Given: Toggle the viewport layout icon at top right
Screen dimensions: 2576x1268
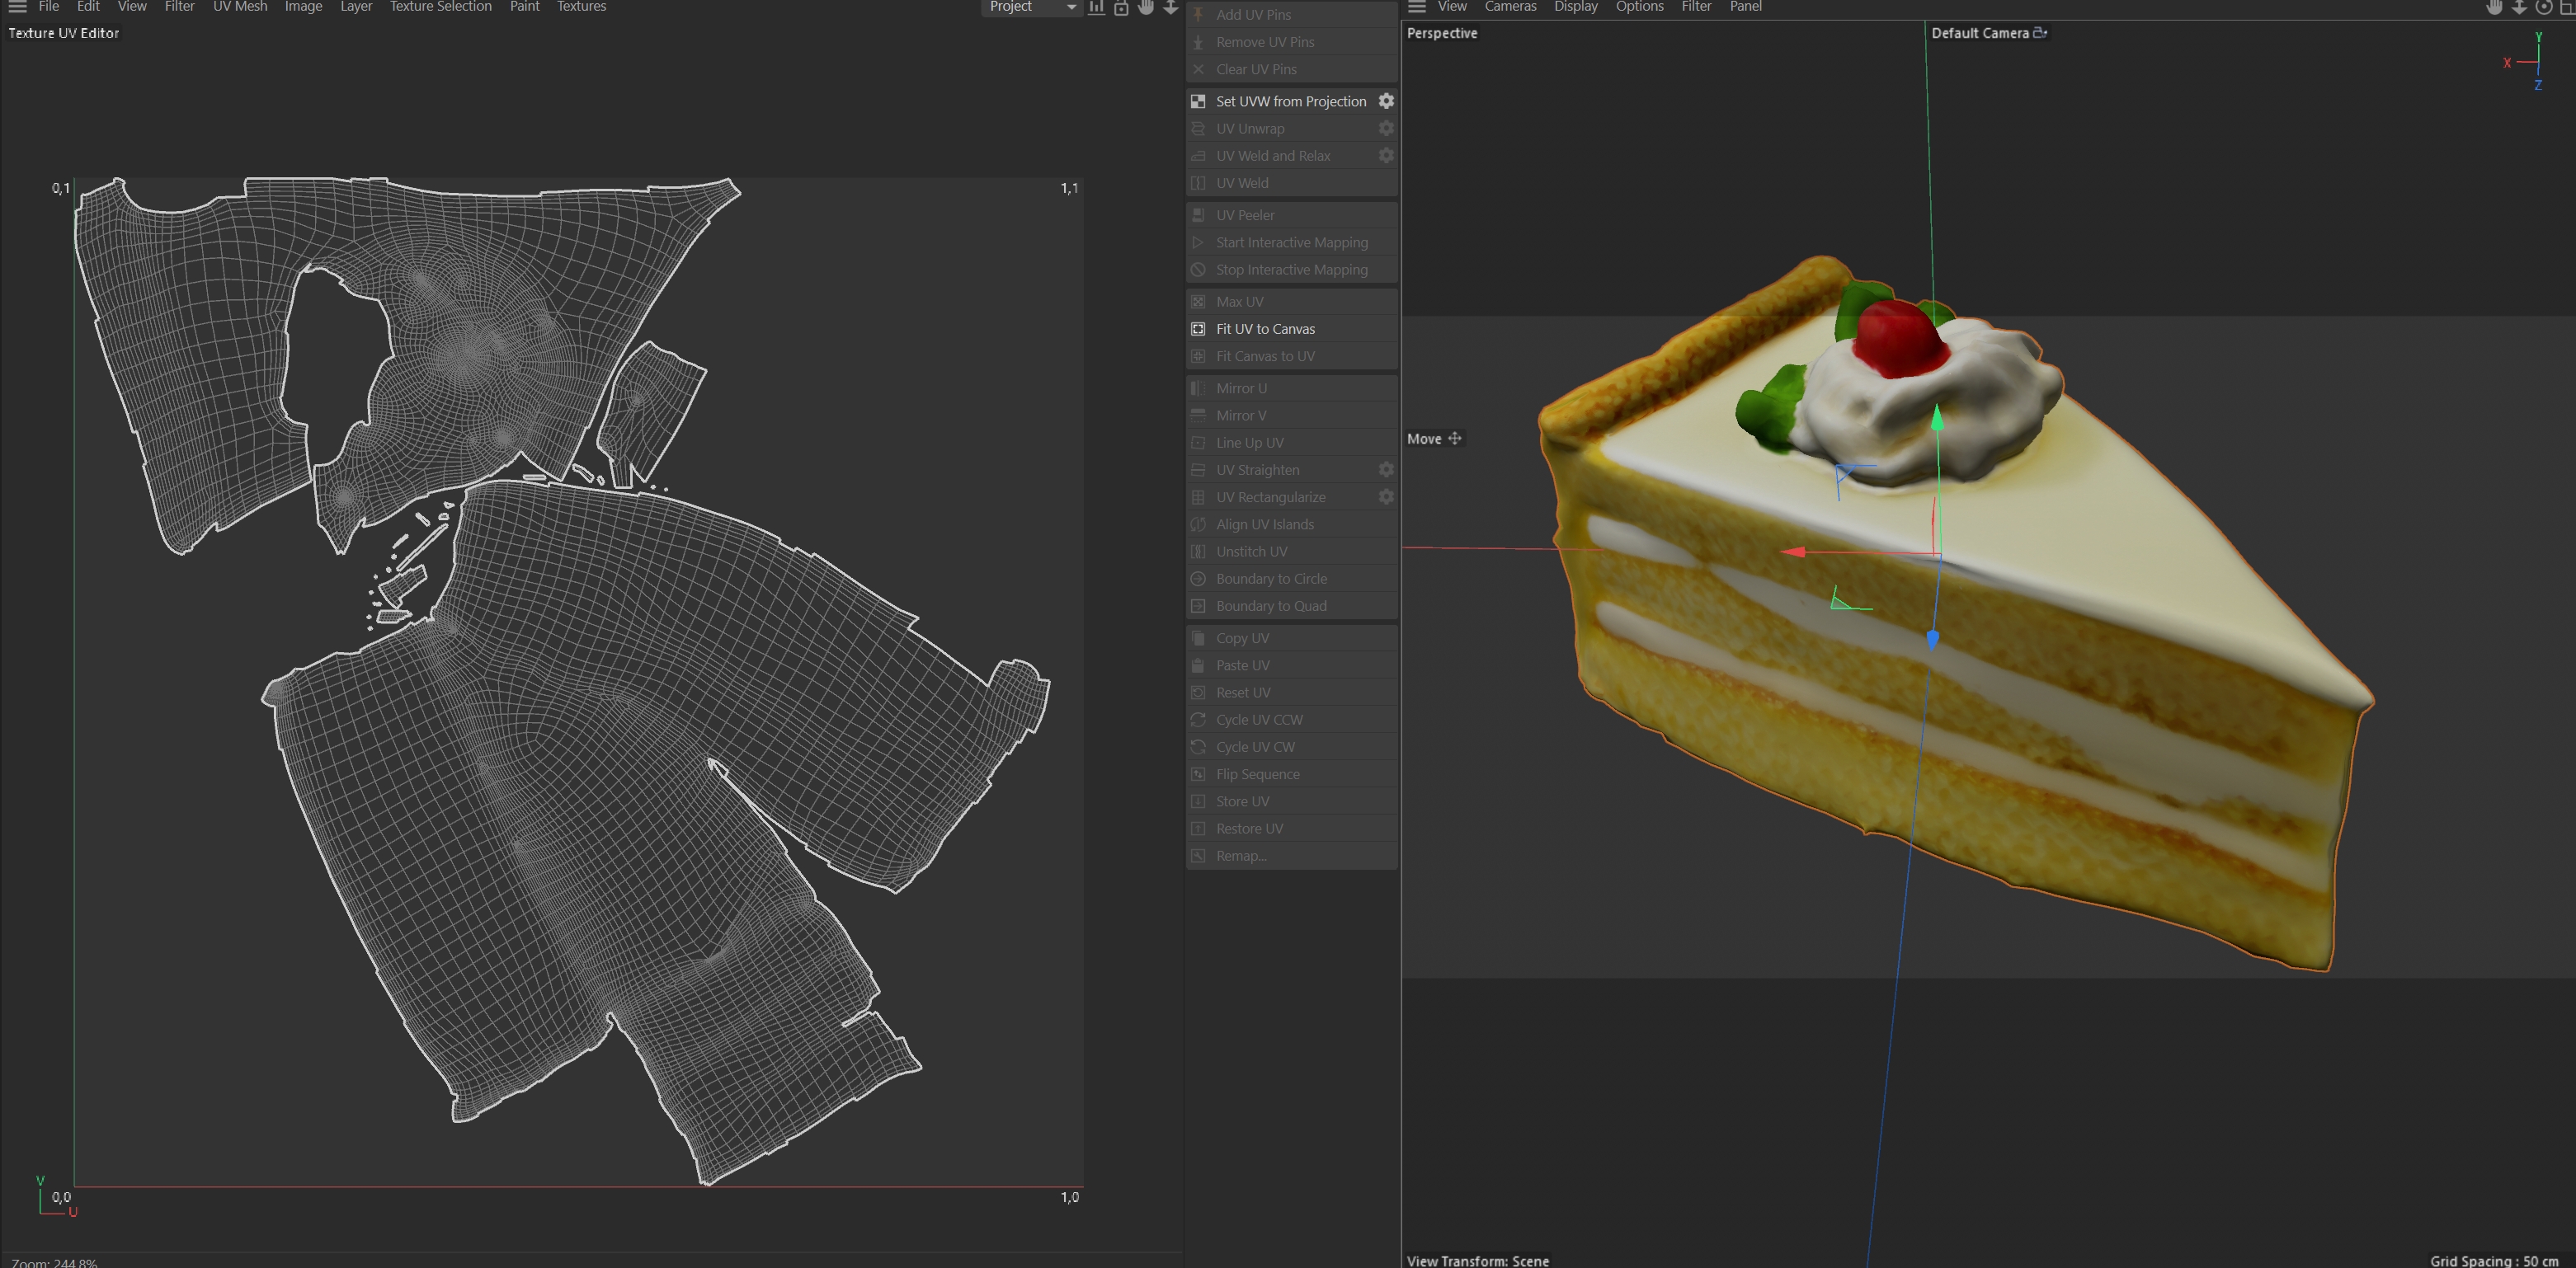Looking at the screenshot, I should pos(2568,7).
